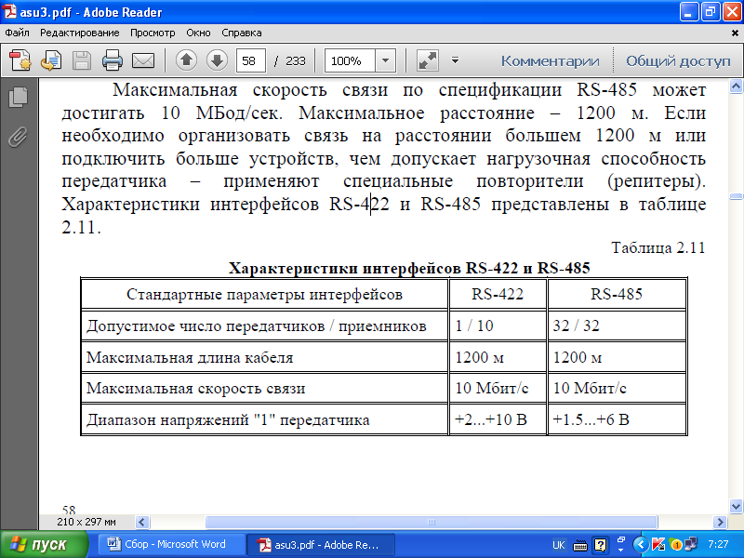Click the пуск Start button
The image size is (744, 558).
point(44,545)
